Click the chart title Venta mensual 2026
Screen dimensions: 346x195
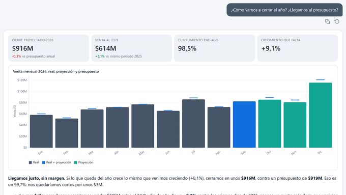[56, 72]
